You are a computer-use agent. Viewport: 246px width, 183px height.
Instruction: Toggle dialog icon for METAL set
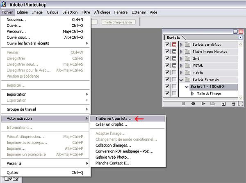click(174, 65)
